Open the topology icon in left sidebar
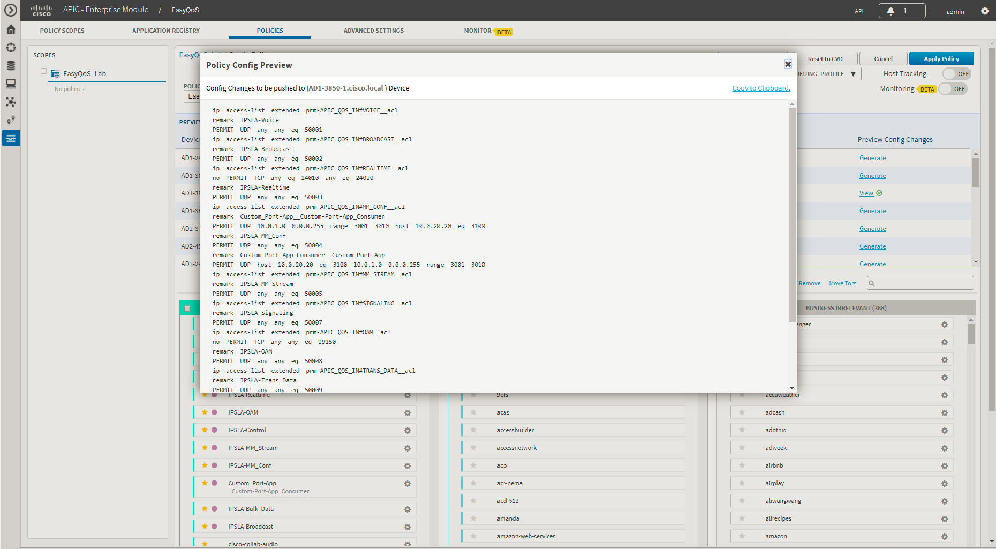 click(11, 102)
